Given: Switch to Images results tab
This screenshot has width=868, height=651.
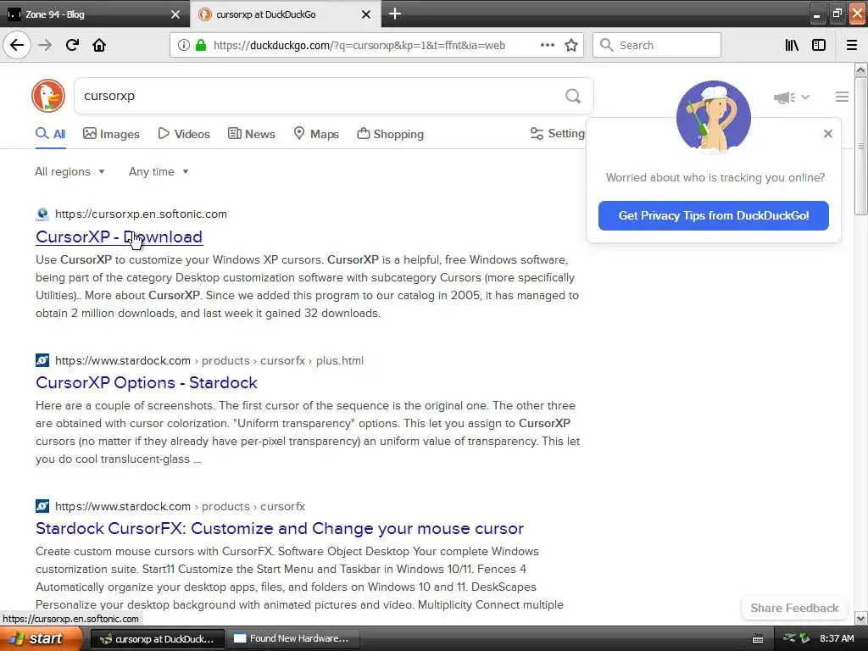Looking at the screenshot, I should [x=111, y=134].
